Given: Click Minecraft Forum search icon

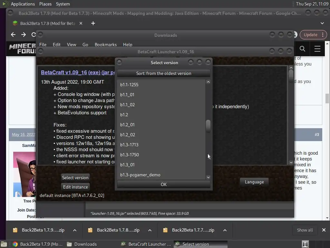Looking at the screenshot, I should (302, 49).
